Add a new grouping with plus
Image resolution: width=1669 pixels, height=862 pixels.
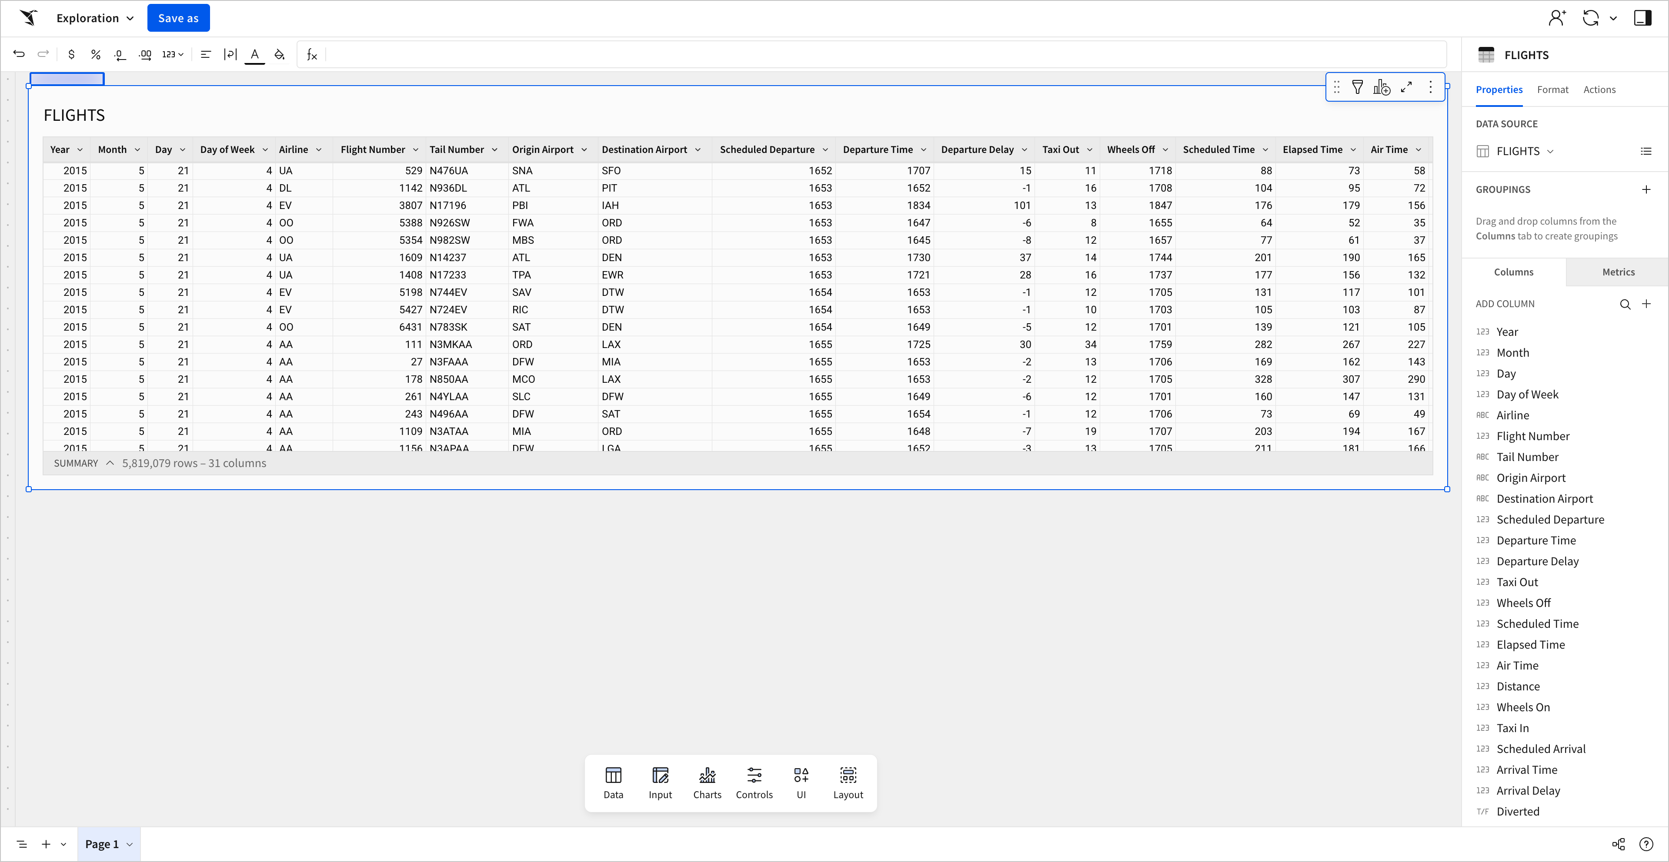(1646, 189)
